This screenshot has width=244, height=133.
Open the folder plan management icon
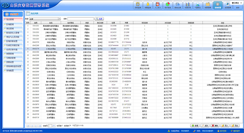tap(208, 5)
